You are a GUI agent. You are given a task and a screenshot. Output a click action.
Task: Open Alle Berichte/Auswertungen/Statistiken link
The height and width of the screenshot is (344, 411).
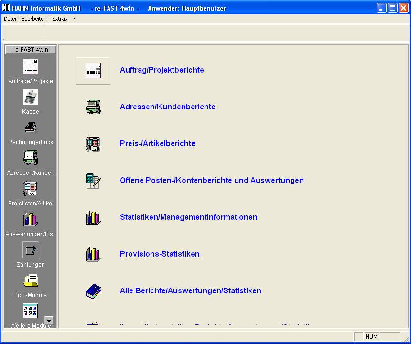tap(191, 290)
